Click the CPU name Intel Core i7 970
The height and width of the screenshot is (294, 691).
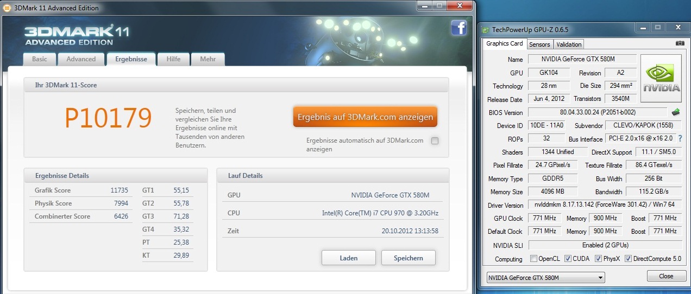(380, 213)
